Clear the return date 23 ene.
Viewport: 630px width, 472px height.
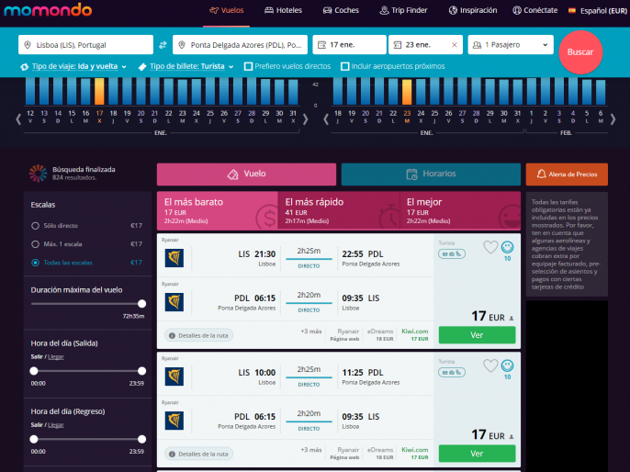tap(455, 45)
